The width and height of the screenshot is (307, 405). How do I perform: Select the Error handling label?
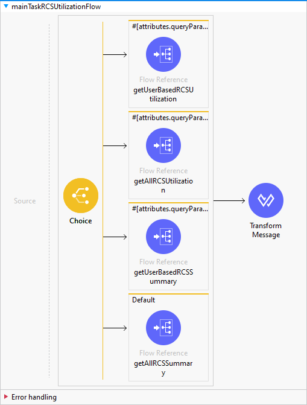34,397
